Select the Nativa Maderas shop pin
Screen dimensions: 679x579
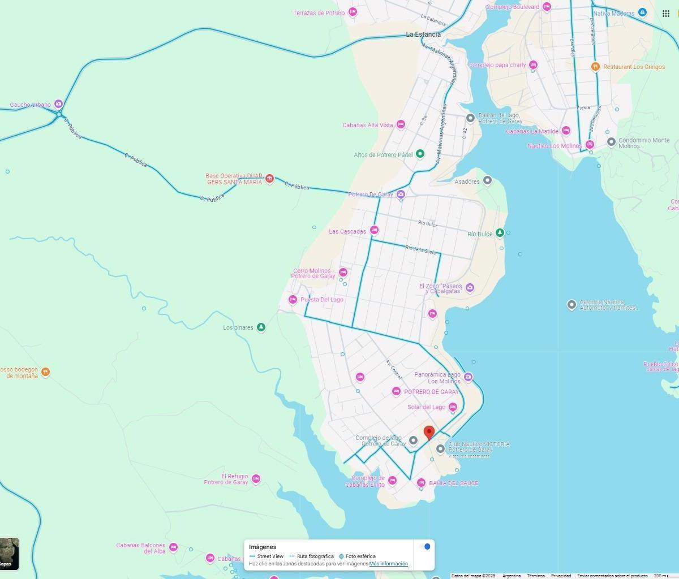pyautogui.click(x=642, y=12)
